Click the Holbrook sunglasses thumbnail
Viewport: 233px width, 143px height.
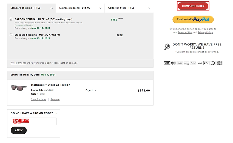pyautogui.click(x=19, y=88)
